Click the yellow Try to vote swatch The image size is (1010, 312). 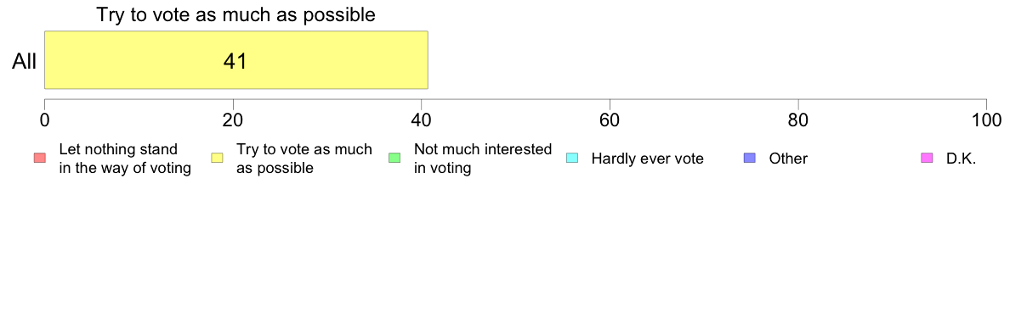217,158
